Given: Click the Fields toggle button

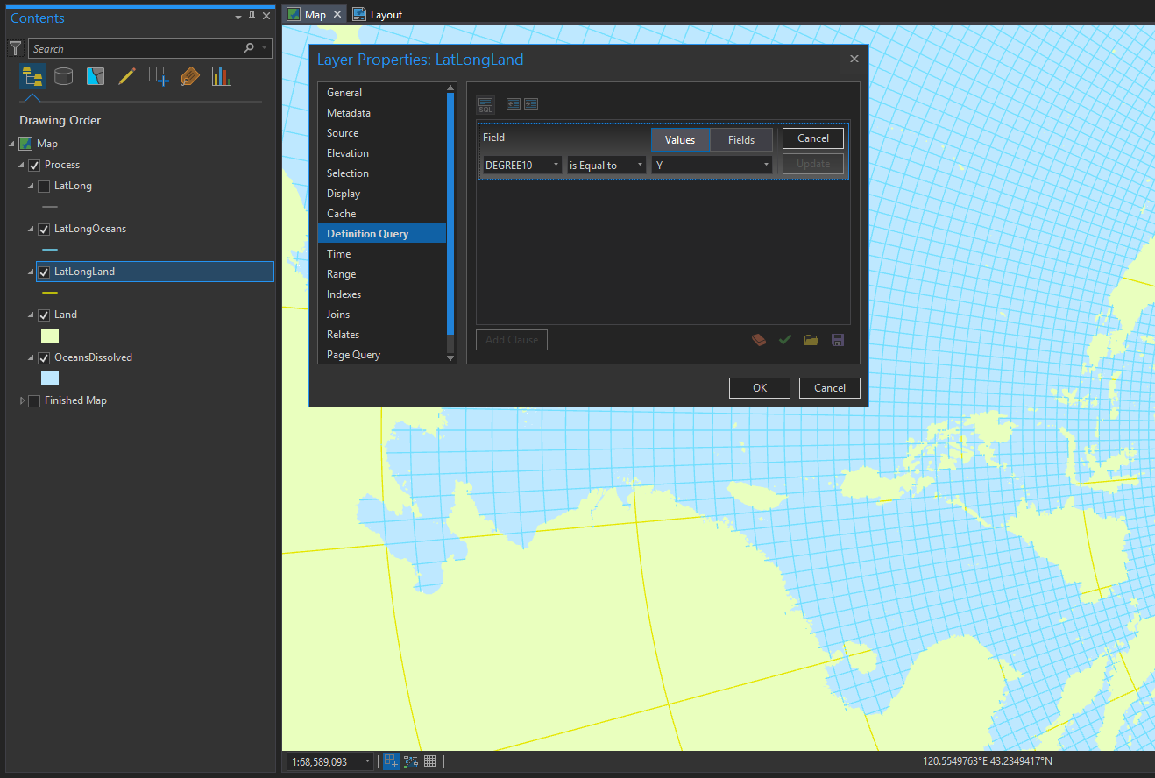Looking at the screenshot, I should pos(741,140).
